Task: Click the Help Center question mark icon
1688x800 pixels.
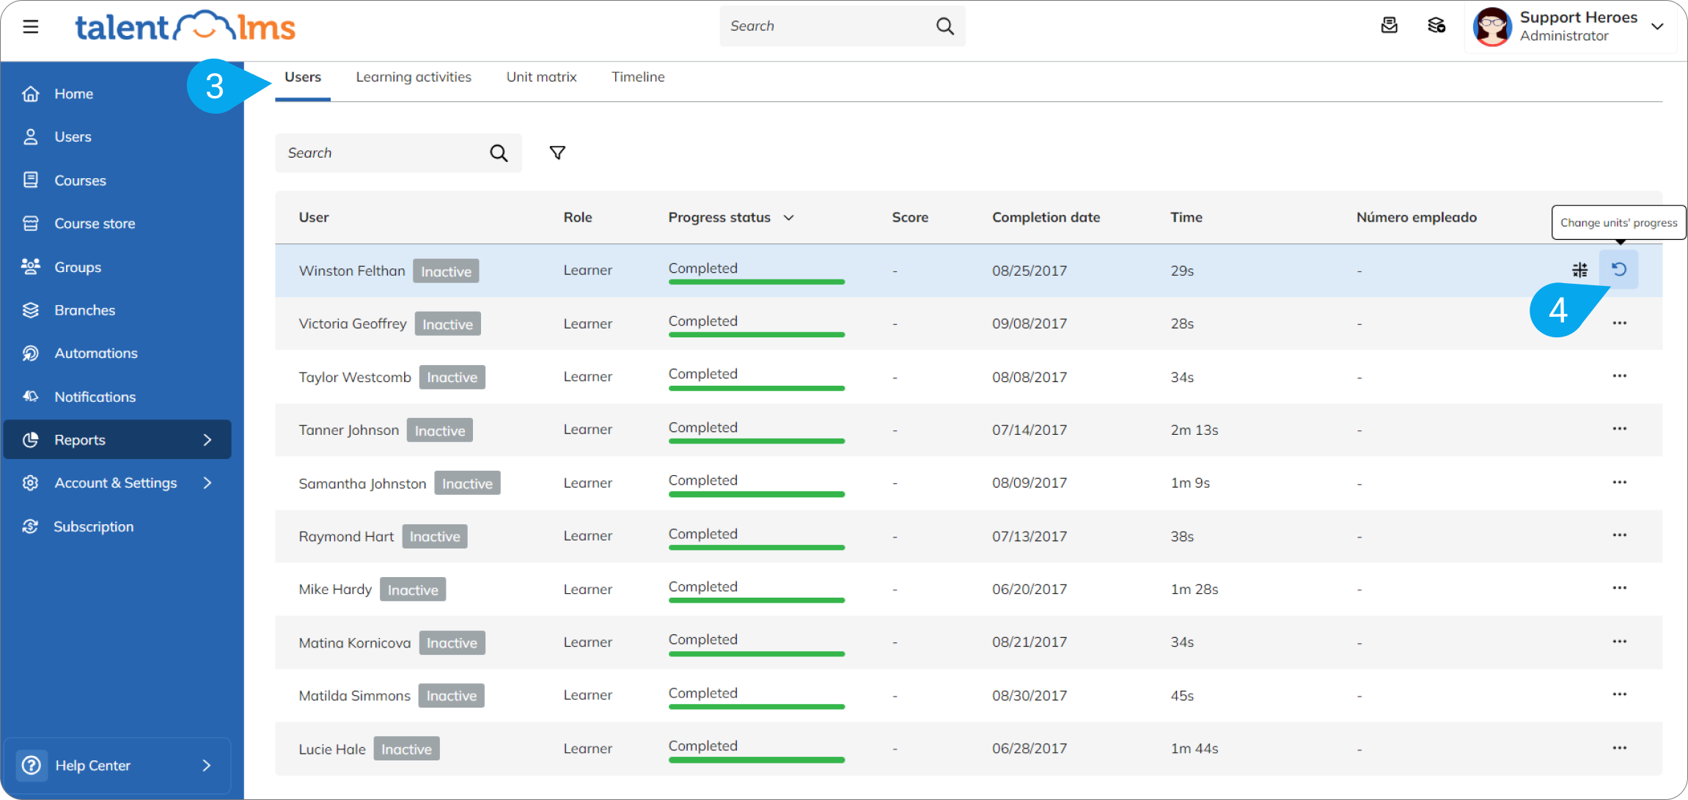Action: click(31, 766)
